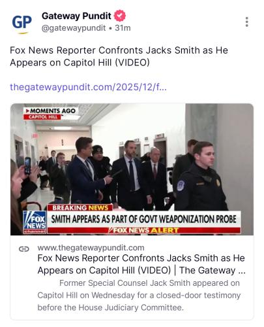Click the 31m post timestamp
The height and width of the screenshot is (327, 264).
pyautogui.click(x=123, y=28)
